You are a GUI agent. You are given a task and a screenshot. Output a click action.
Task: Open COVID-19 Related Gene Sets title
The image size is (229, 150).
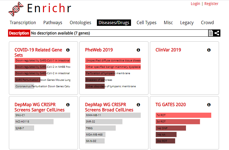tap(38, 52)
